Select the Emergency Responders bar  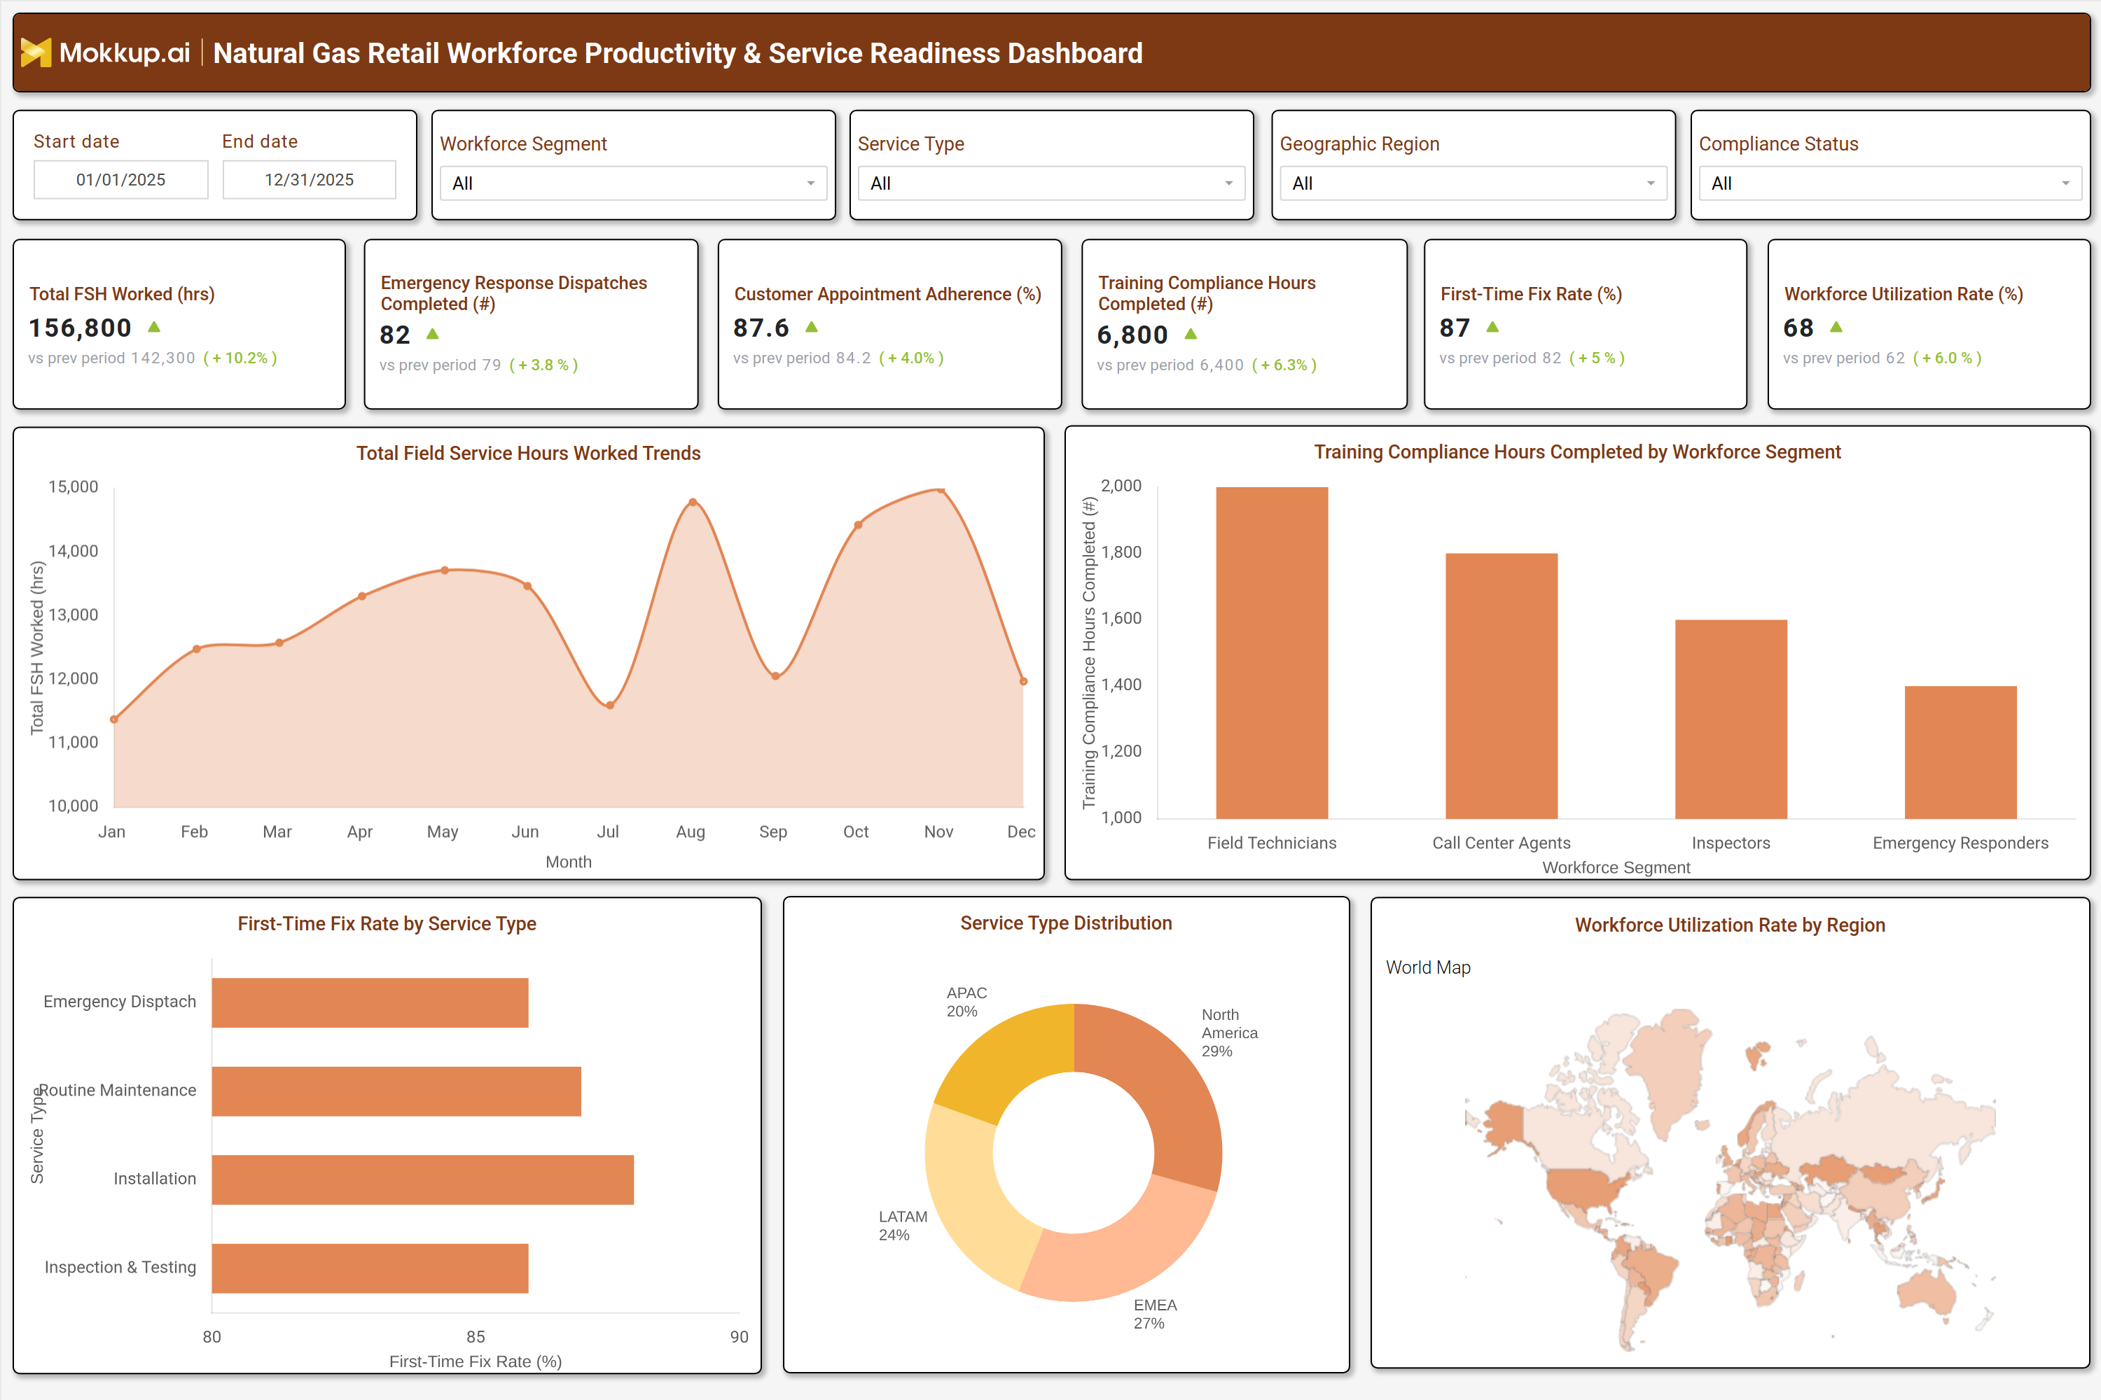[x=1961, y=752]
